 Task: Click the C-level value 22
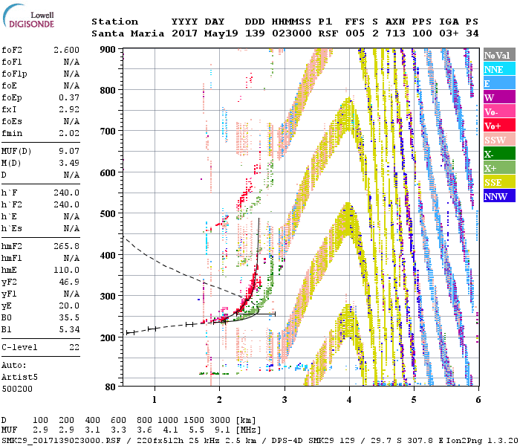click(x=74, y=347)
